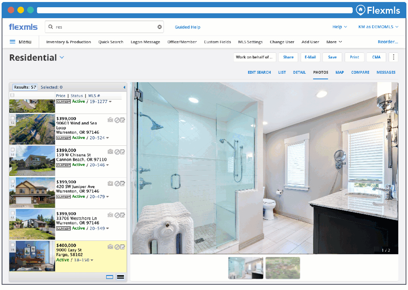Clear the search box with the X icon
Image resolution: width=408 pixels, height=290 pixels.
coord(159,27)
